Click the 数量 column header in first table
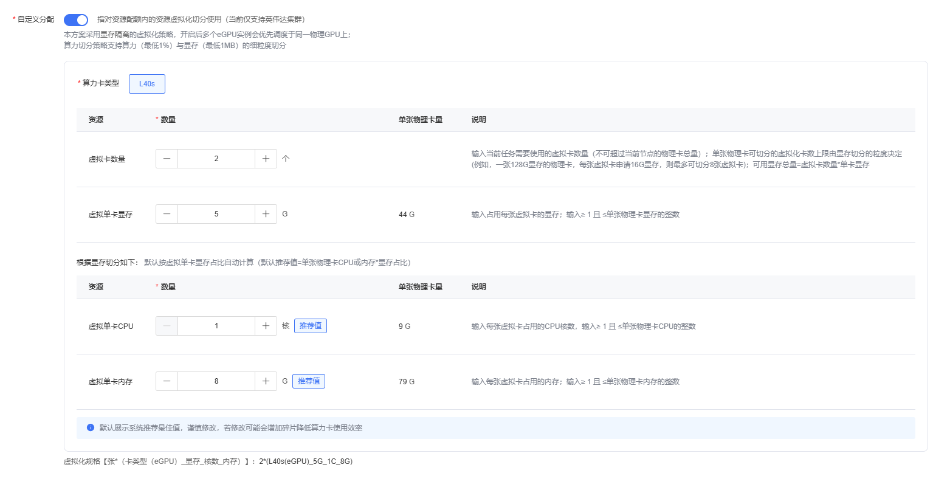The height and width of the screenshot is (501, 950). point(168,120)
